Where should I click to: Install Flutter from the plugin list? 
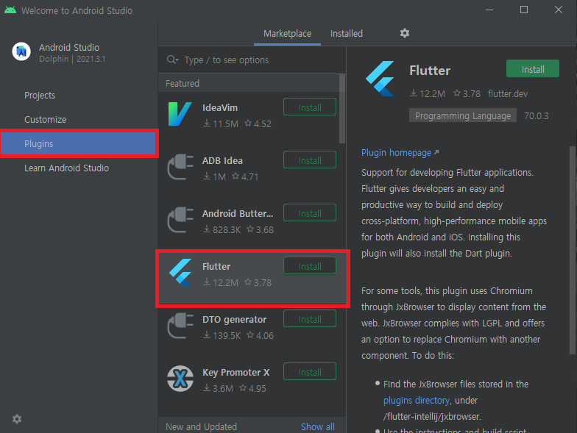[x=310, y=266]
